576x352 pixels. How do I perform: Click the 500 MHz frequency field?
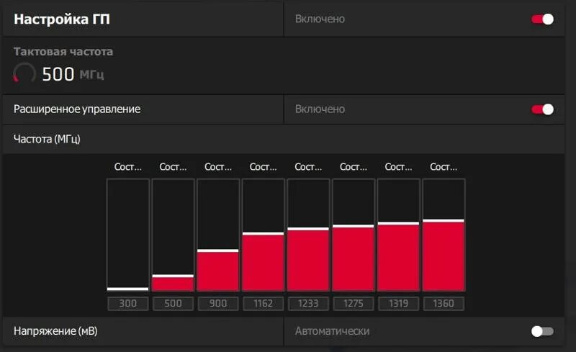pyautogui.click(x=173, y=304)
